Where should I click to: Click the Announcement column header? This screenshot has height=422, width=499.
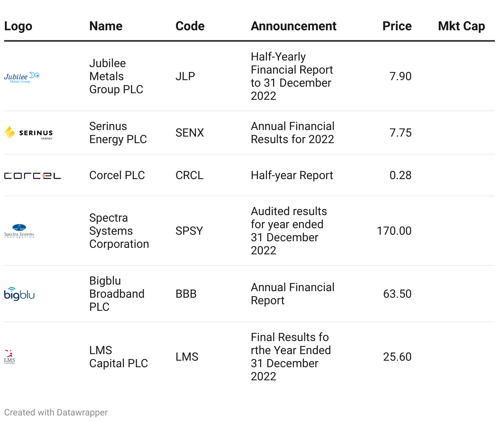(293, 26)
